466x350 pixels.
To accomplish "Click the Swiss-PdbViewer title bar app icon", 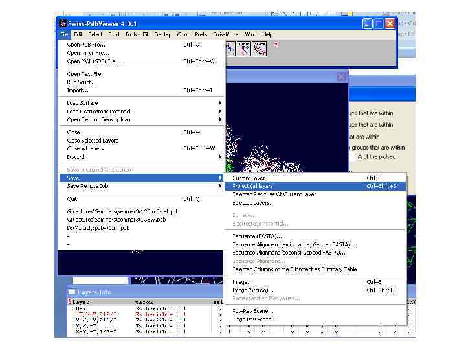I will (63, 23).
